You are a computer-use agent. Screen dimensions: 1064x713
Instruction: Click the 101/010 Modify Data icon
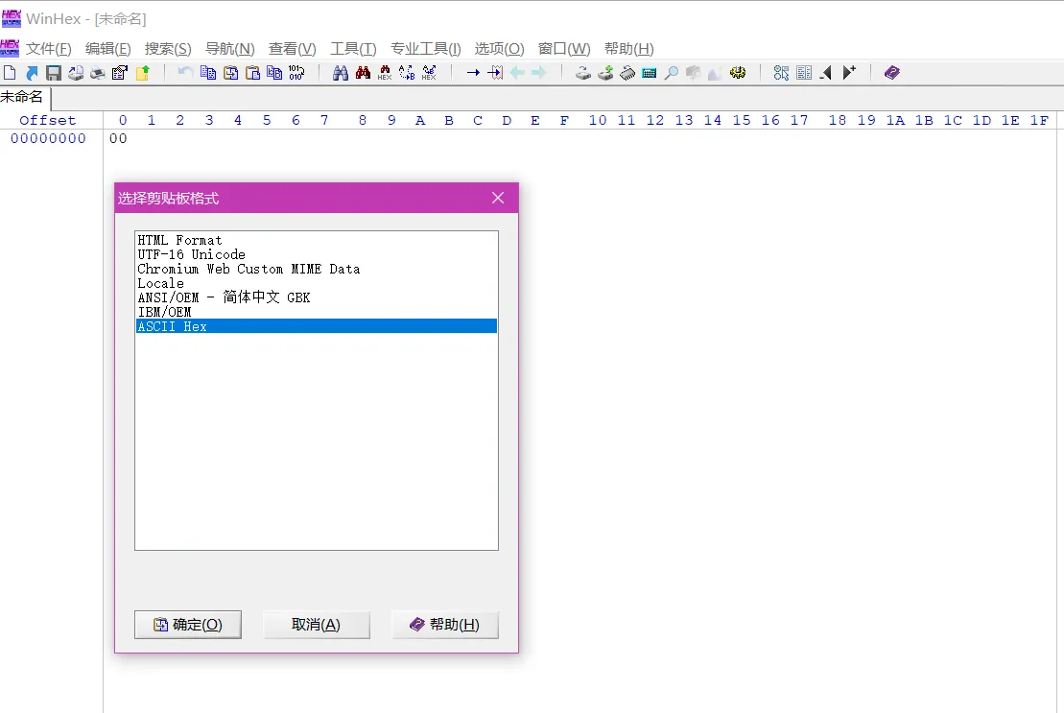(296, 73)
